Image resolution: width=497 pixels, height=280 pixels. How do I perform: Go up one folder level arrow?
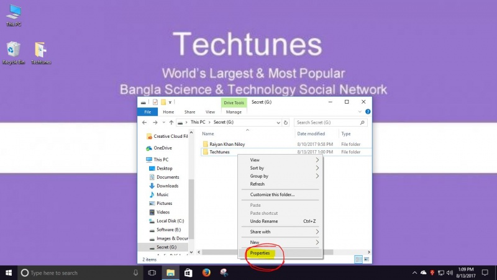[171, 122]
